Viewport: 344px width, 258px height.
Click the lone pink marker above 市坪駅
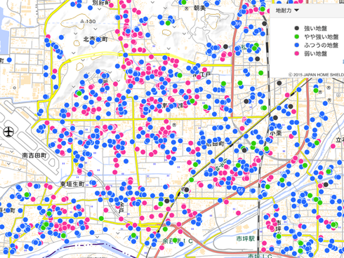click(238, 213)
